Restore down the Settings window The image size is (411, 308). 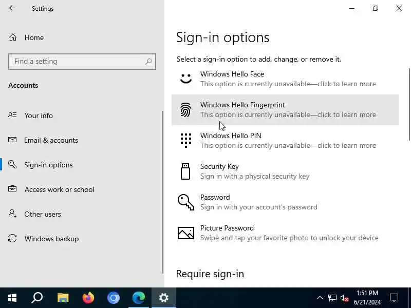(x=376, y=8)
